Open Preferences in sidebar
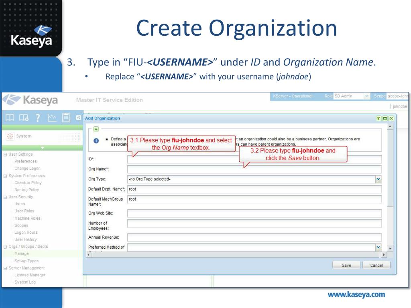Viewport: 411px width, 308px height. (x=25, y=161)
